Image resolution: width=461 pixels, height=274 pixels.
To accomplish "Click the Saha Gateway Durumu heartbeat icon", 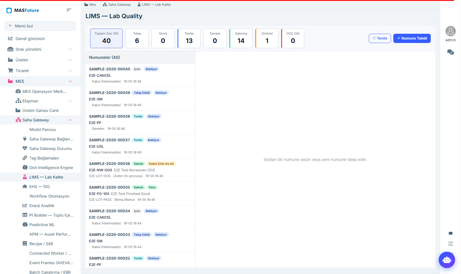I will [25, 149].
